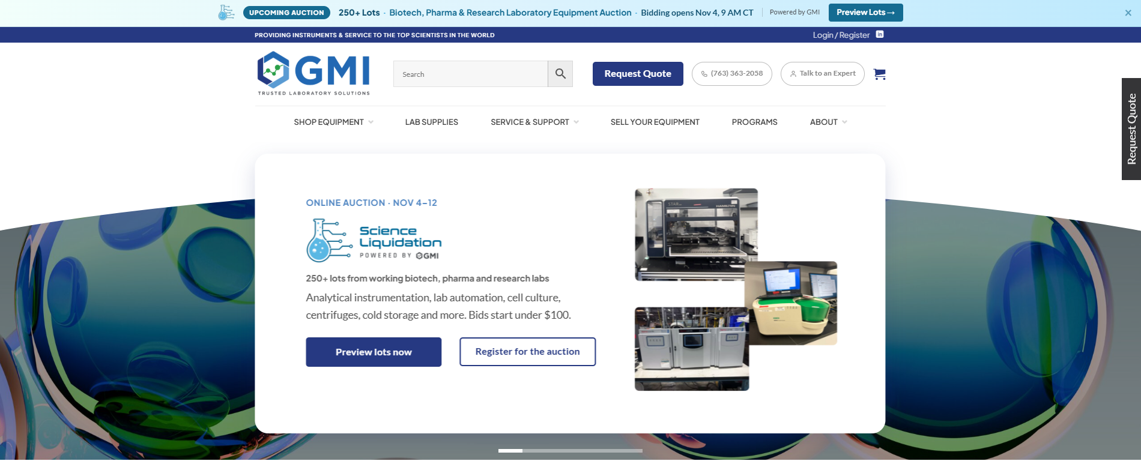Click Register for the auction button
1141x461 pixels.
tap(527, 352)
